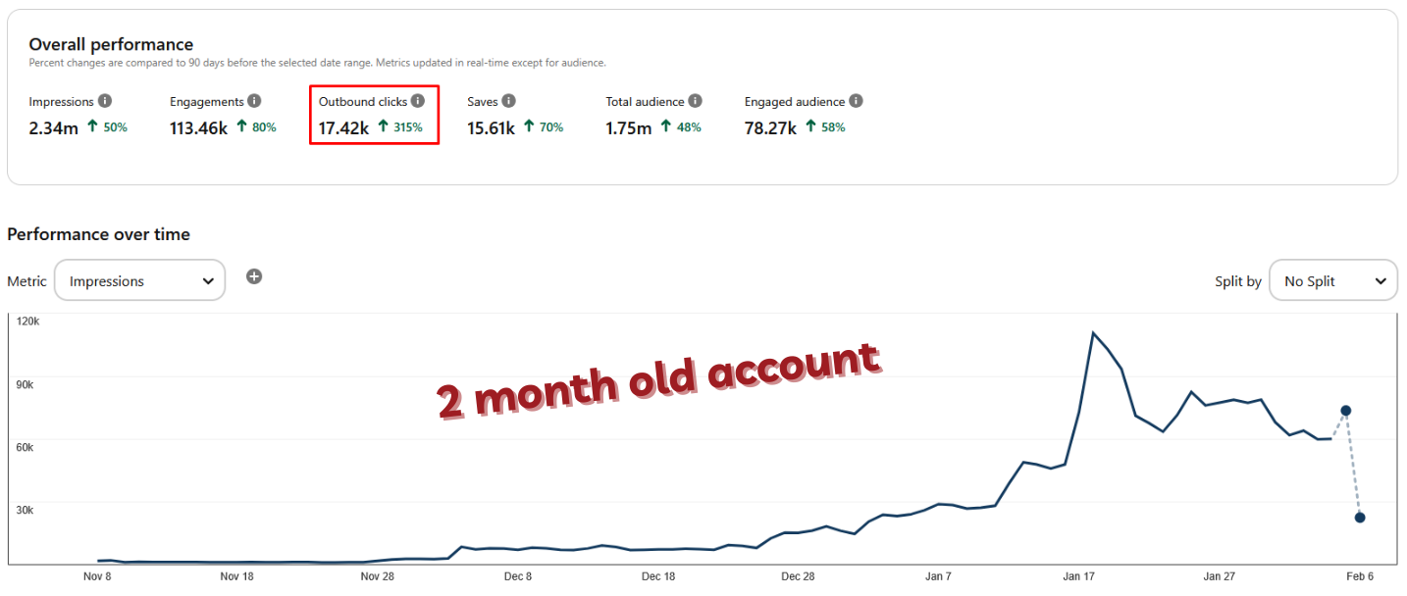Add another metric with the plus icon

point(254,276)
